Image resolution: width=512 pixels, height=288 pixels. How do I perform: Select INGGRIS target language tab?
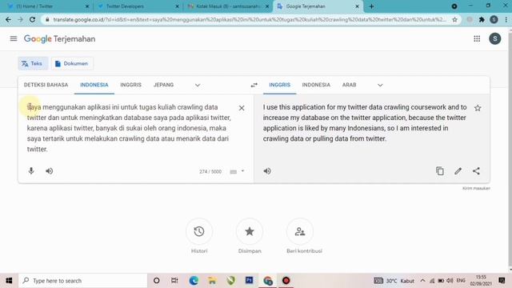coord(279,85)
